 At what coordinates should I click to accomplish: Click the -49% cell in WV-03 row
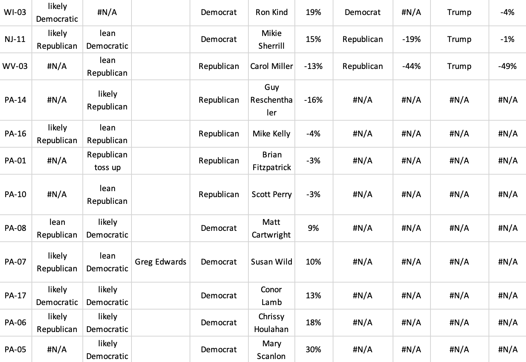[507, 66]
